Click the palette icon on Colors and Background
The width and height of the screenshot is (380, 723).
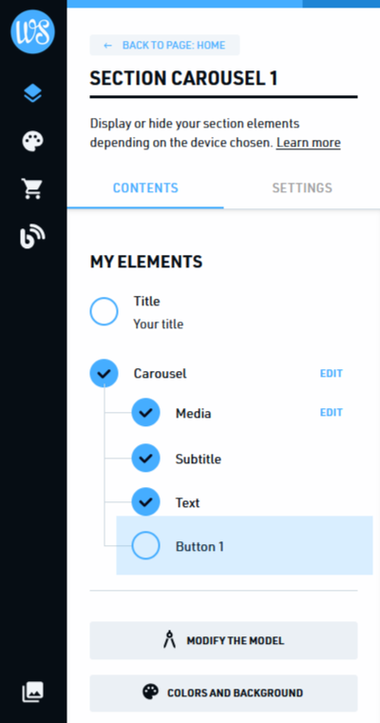click(150, 693)
